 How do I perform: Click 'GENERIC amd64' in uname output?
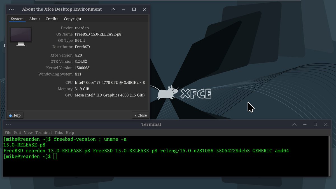tap(270, 151)
